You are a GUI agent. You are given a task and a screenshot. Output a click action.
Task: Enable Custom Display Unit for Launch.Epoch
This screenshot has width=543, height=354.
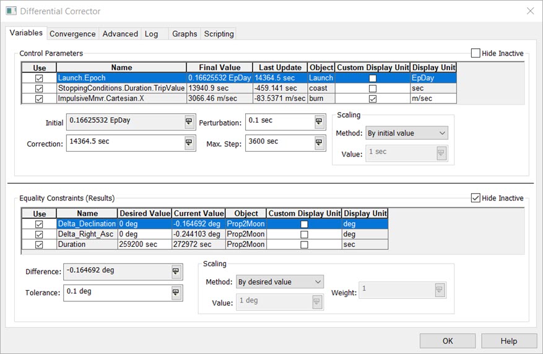click(372, 79)
